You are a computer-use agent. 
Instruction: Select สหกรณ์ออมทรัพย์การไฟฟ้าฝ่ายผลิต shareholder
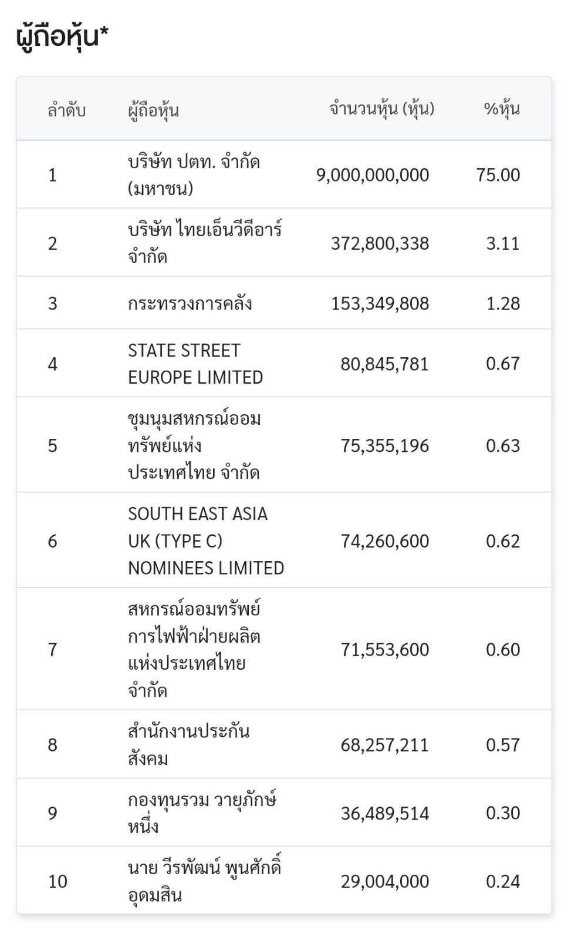coord(194,649)
